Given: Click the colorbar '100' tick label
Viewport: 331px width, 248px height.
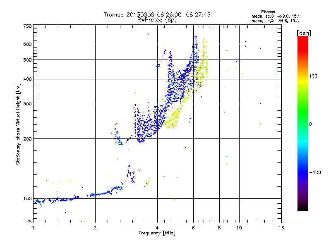Looking at the screenshot, I should coord(313,76).
